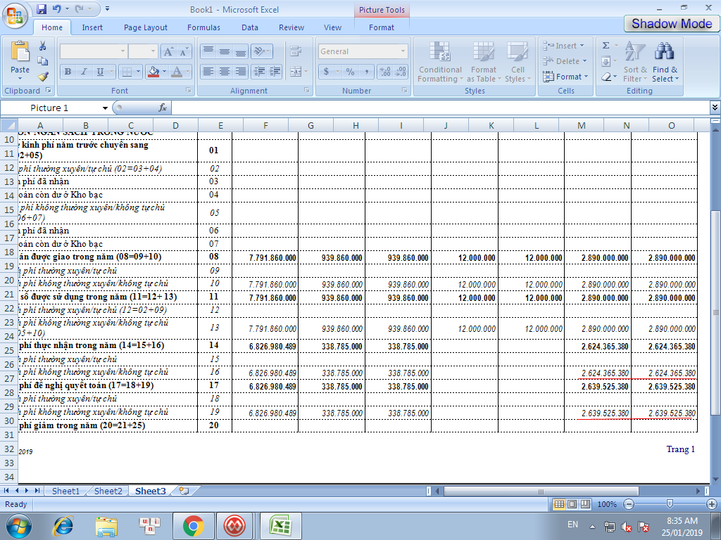Open Google Chrome from the taskbar

click(x=193, y=525)
